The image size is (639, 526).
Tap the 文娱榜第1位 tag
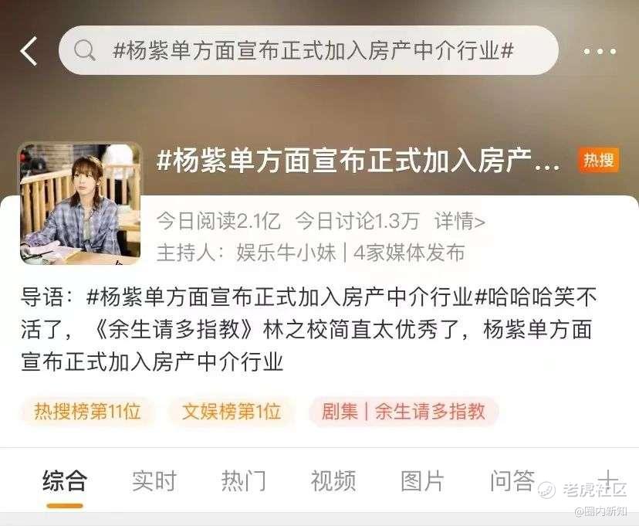click(x=231, y=411)
